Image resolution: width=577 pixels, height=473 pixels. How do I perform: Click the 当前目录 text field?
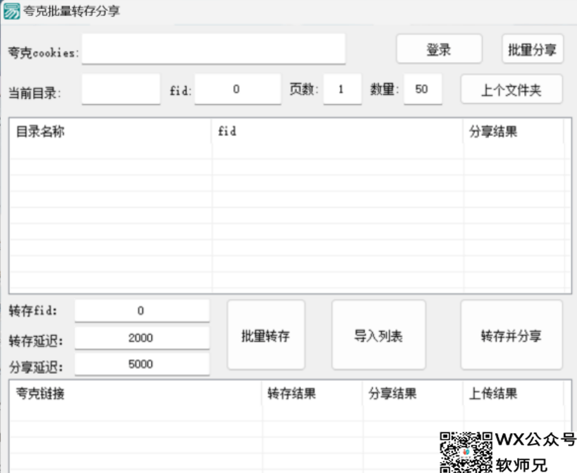[x=120, y=90]
